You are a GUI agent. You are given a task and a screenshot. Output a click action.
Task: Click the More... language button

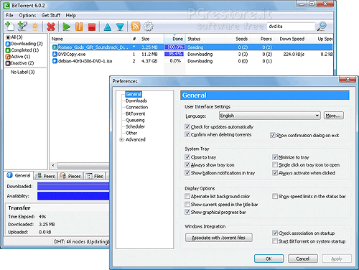[x=334, y=116]
